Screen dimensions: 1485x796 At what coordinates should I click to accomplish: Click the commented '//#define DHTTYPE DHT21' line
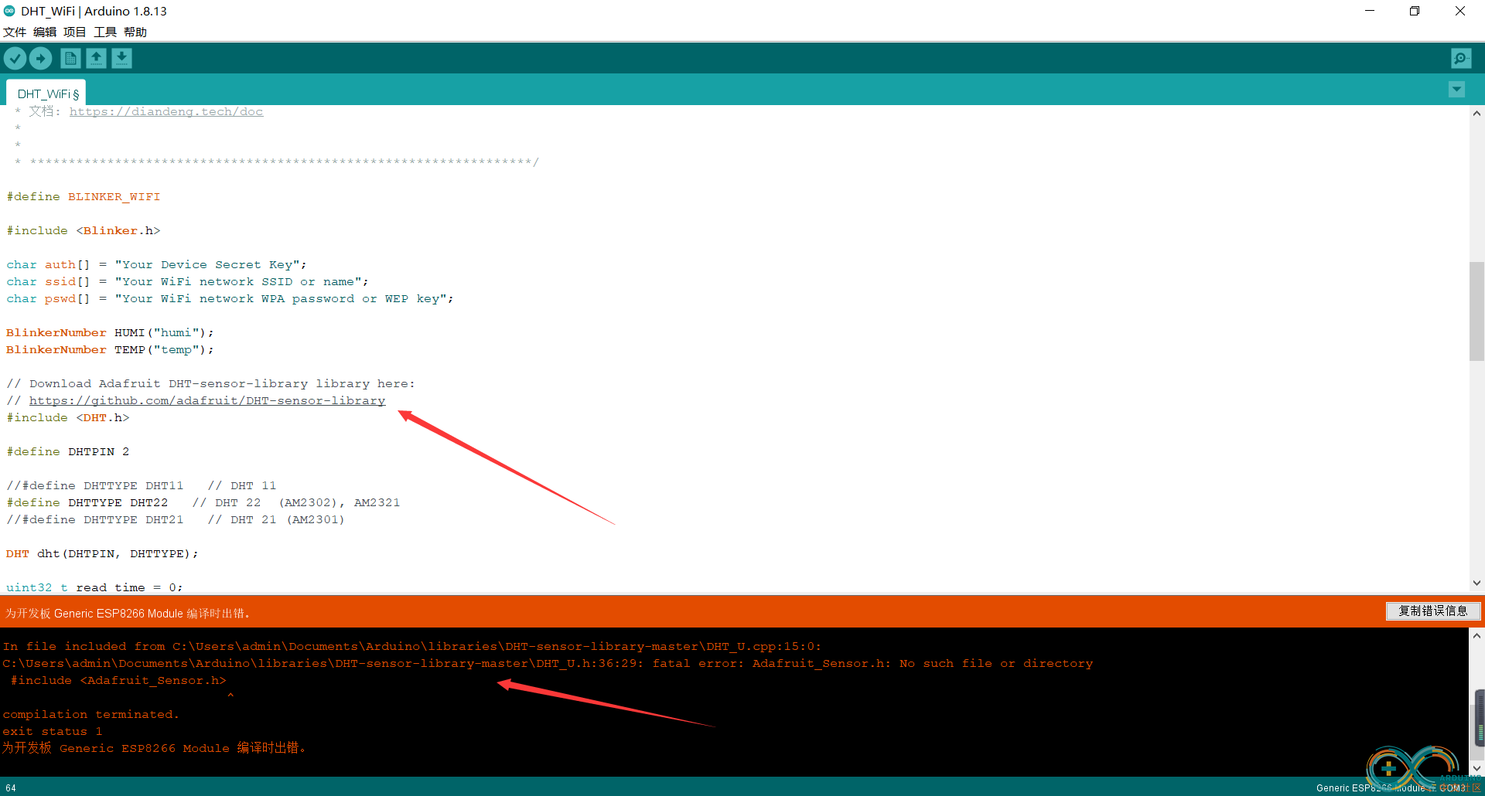click(x=176, y=519)
